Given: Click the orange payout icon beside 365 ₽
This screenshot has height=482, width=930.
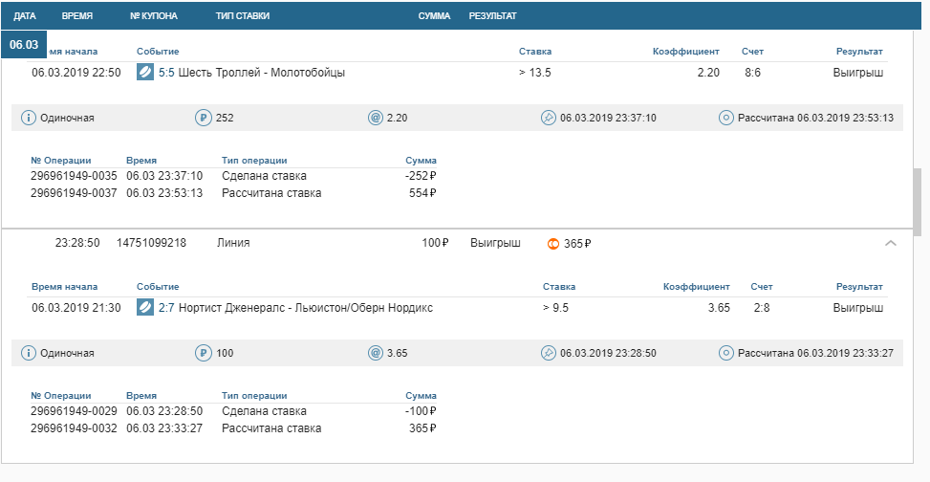Looking at the screenshot, I should click(552, 244).
